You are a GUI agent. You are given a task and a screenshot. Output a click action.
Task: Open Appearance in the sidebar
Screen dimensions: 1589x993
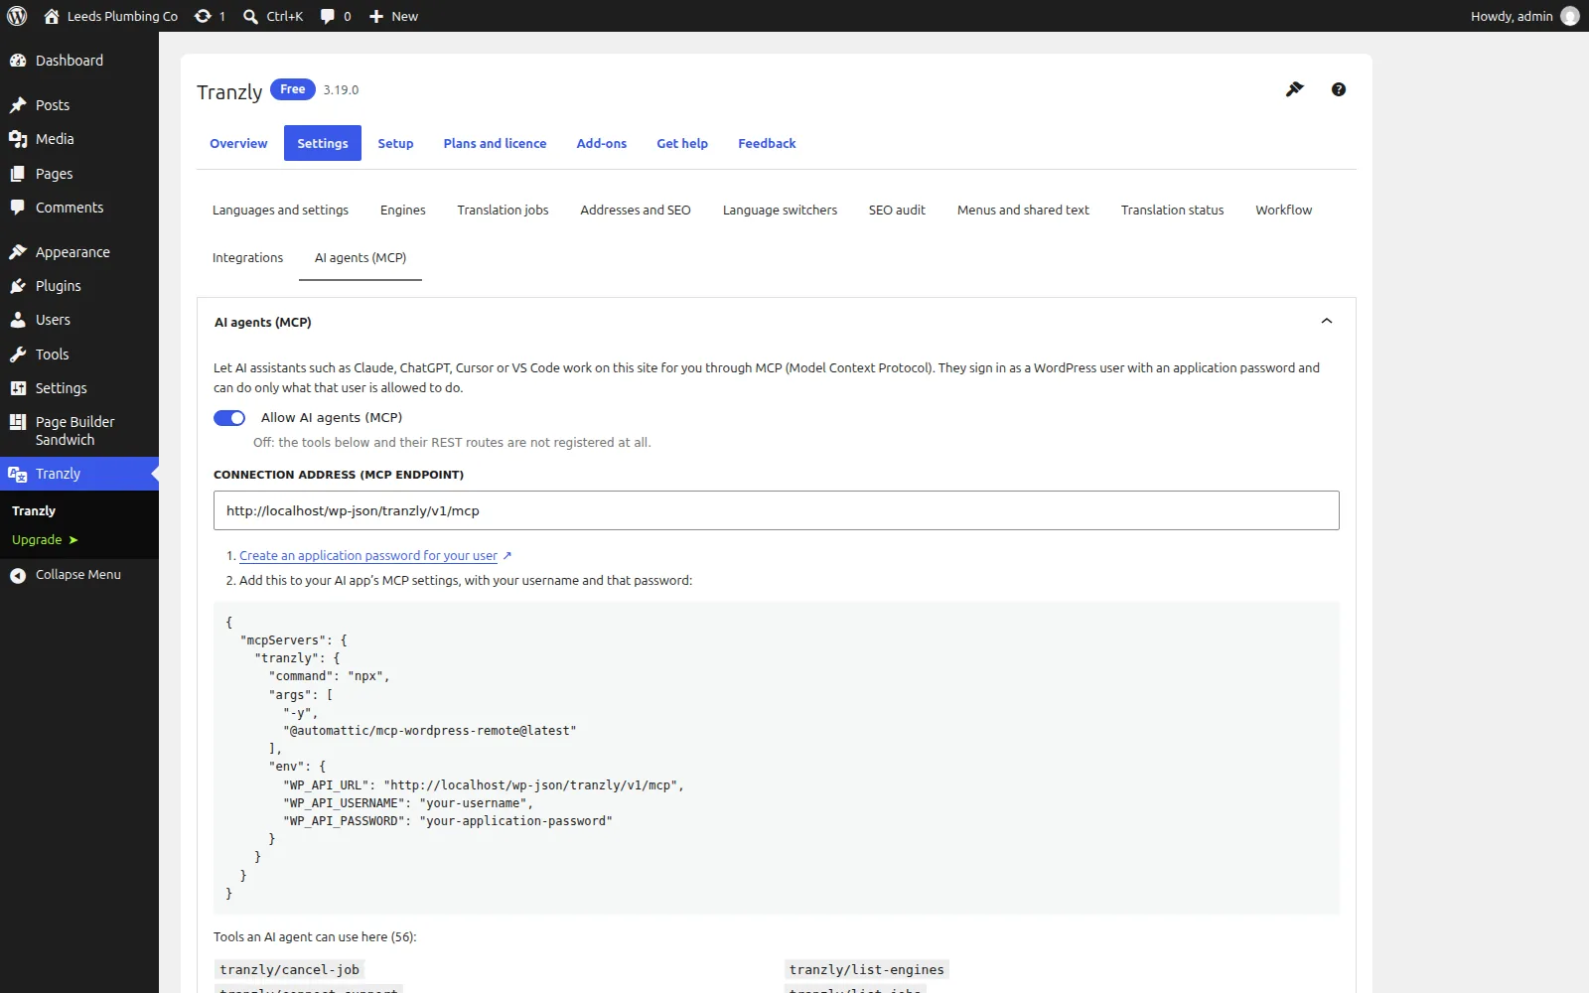pos(79,252)
